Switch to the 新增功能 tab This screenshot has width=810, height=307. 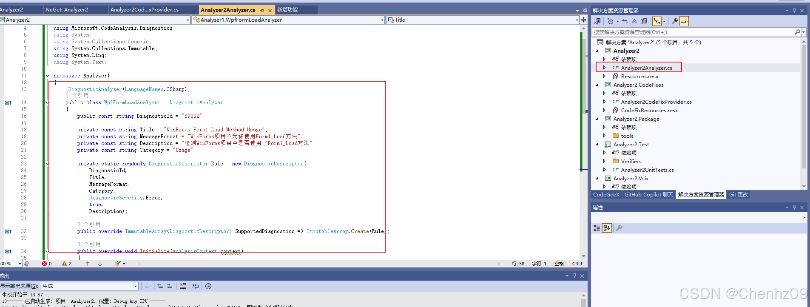pyautogui.click(x=287, y=9)
